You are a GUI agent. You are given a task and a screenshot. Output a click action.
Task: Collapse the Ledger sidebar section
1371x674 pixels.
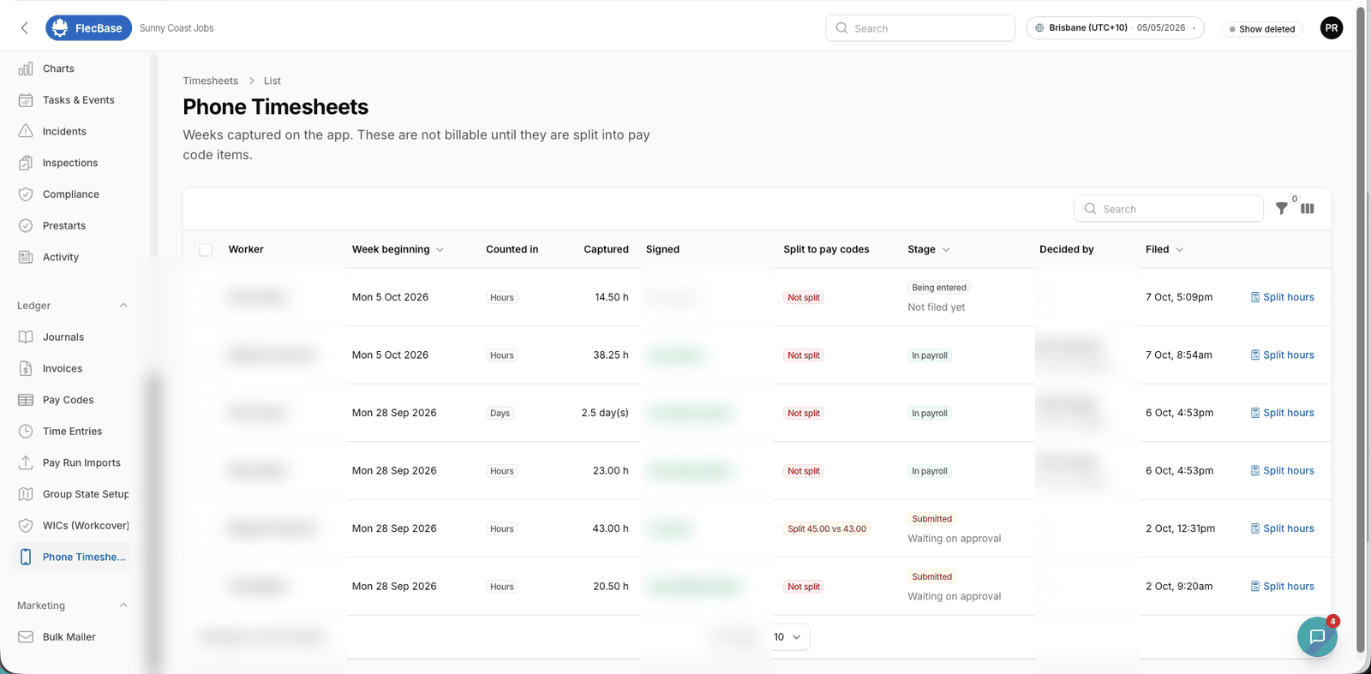[123, 306]
